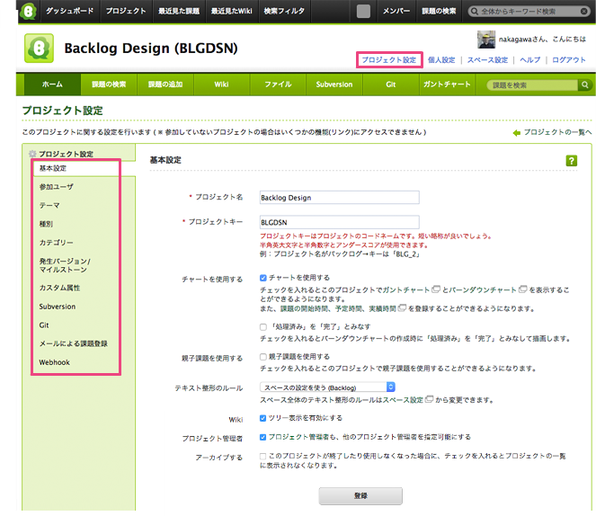This screenshot has width=596, height=516.
Task: Enable 親子課題を使用する checkbox
Action: [263, 356]
